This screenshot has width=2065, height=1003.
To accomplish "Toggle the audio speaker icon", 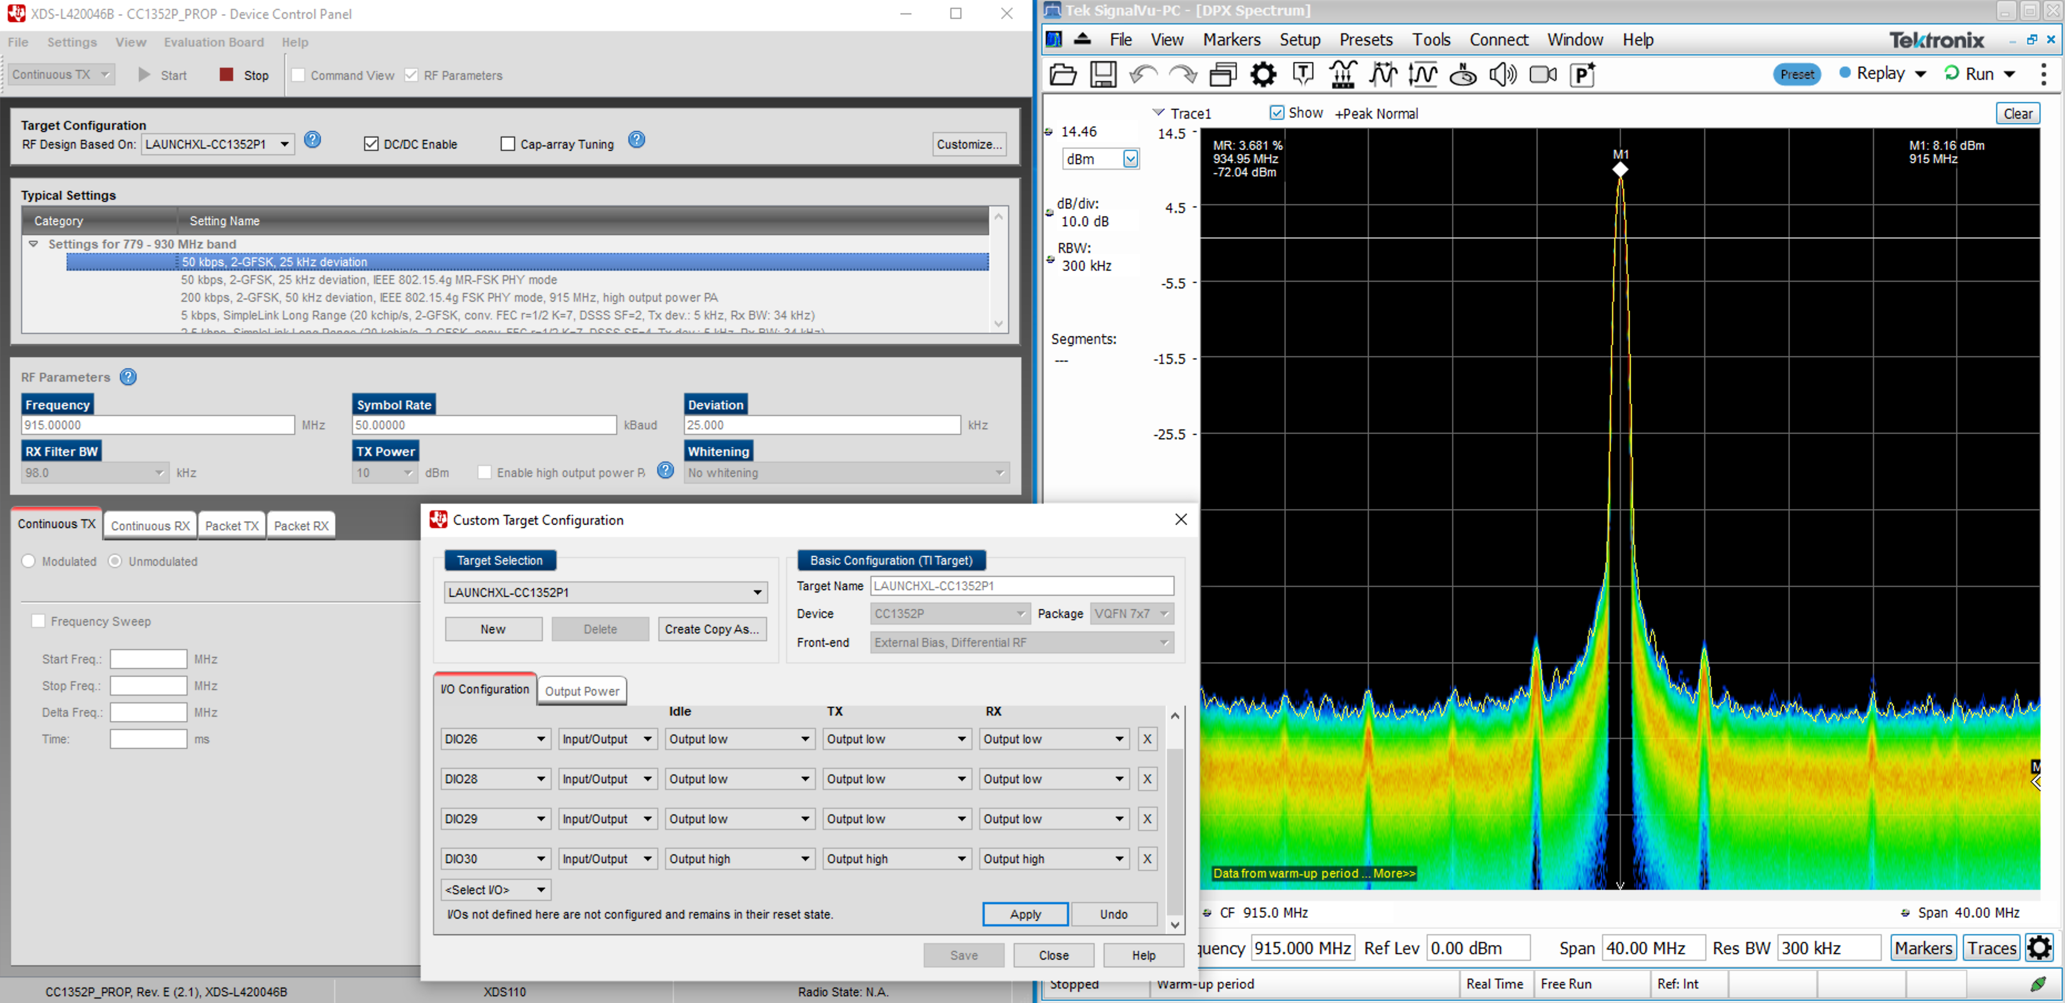I will coord(1503,74).
